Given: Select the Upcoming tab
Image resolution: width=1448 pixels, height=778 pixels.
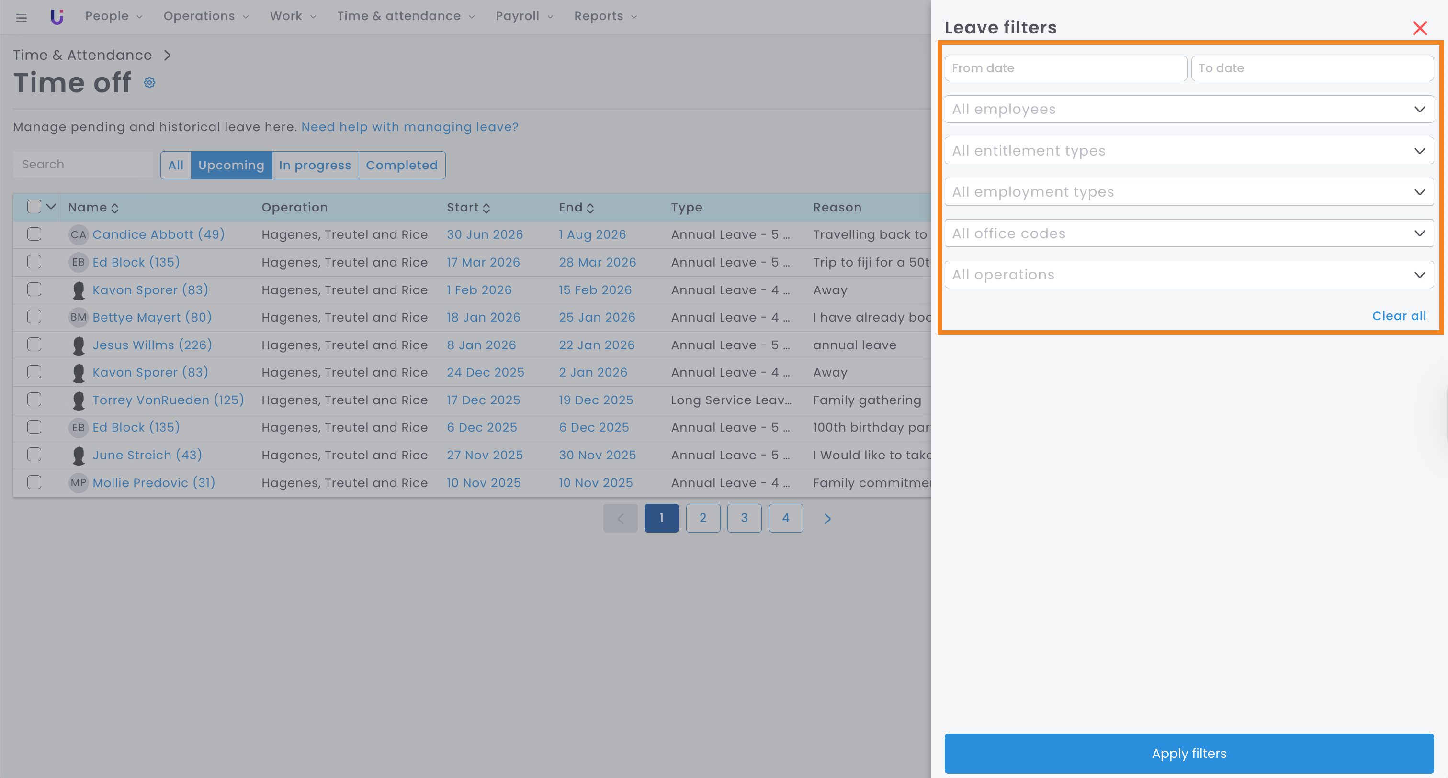Looking at the screenshot, I should pyautogui.click(x=232, y=165).
